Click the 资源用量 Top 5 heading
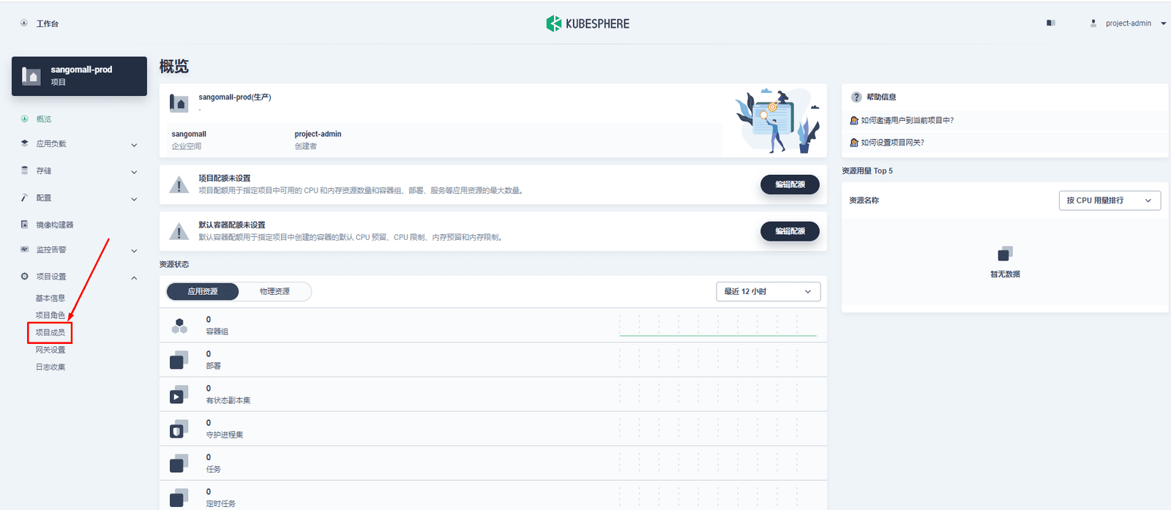Viewport: 1171px width, 510px height. point(867,170)
